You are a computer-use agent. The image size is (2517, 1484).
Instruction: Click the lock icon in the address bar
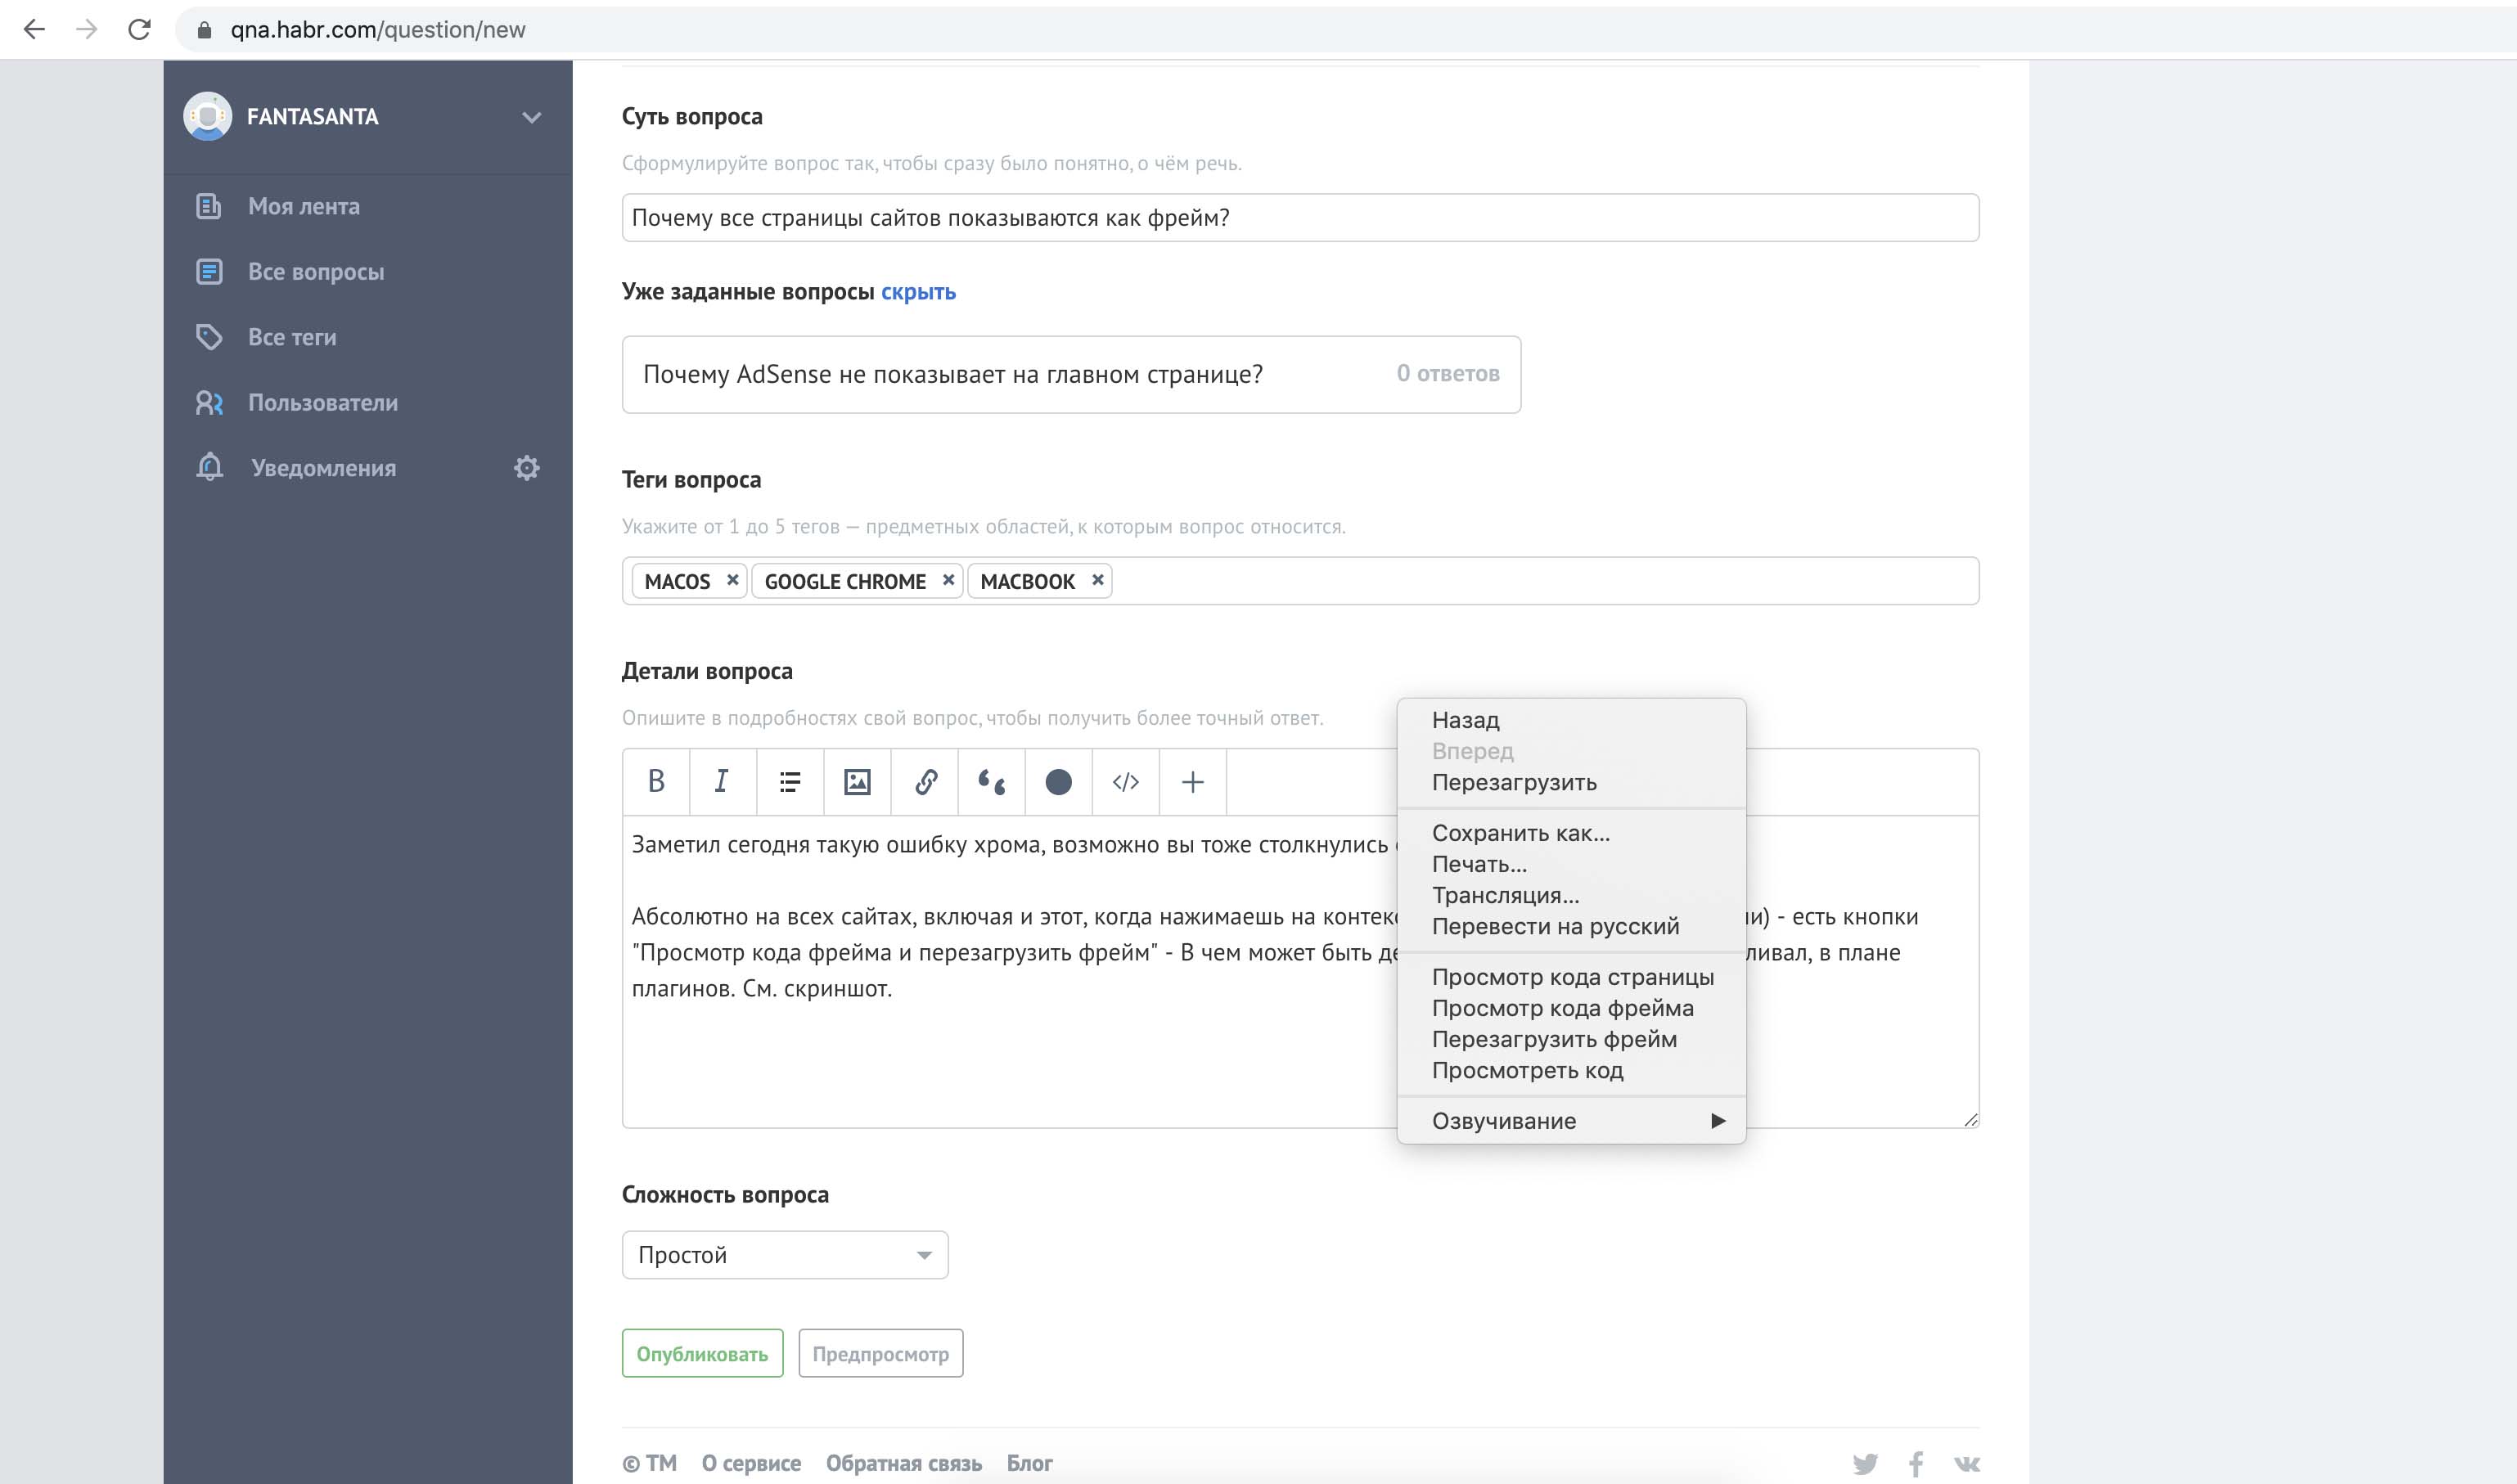204,30
